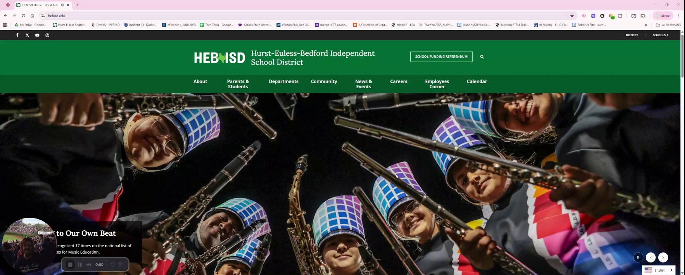Click the recorder rewind button
Screen dimensions: 685x275
click(89, 264)
